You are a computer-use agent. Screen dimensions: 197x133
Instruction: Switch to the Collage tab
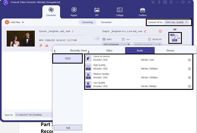120,12
